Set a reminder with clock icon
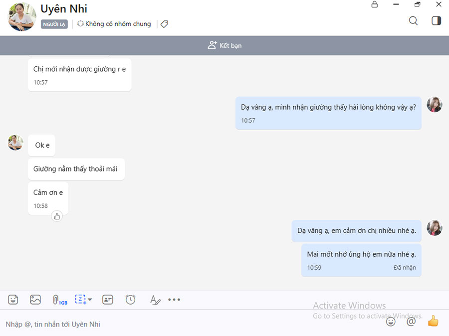This screenshot has height=336, width=449. click(x=130, y=300)
